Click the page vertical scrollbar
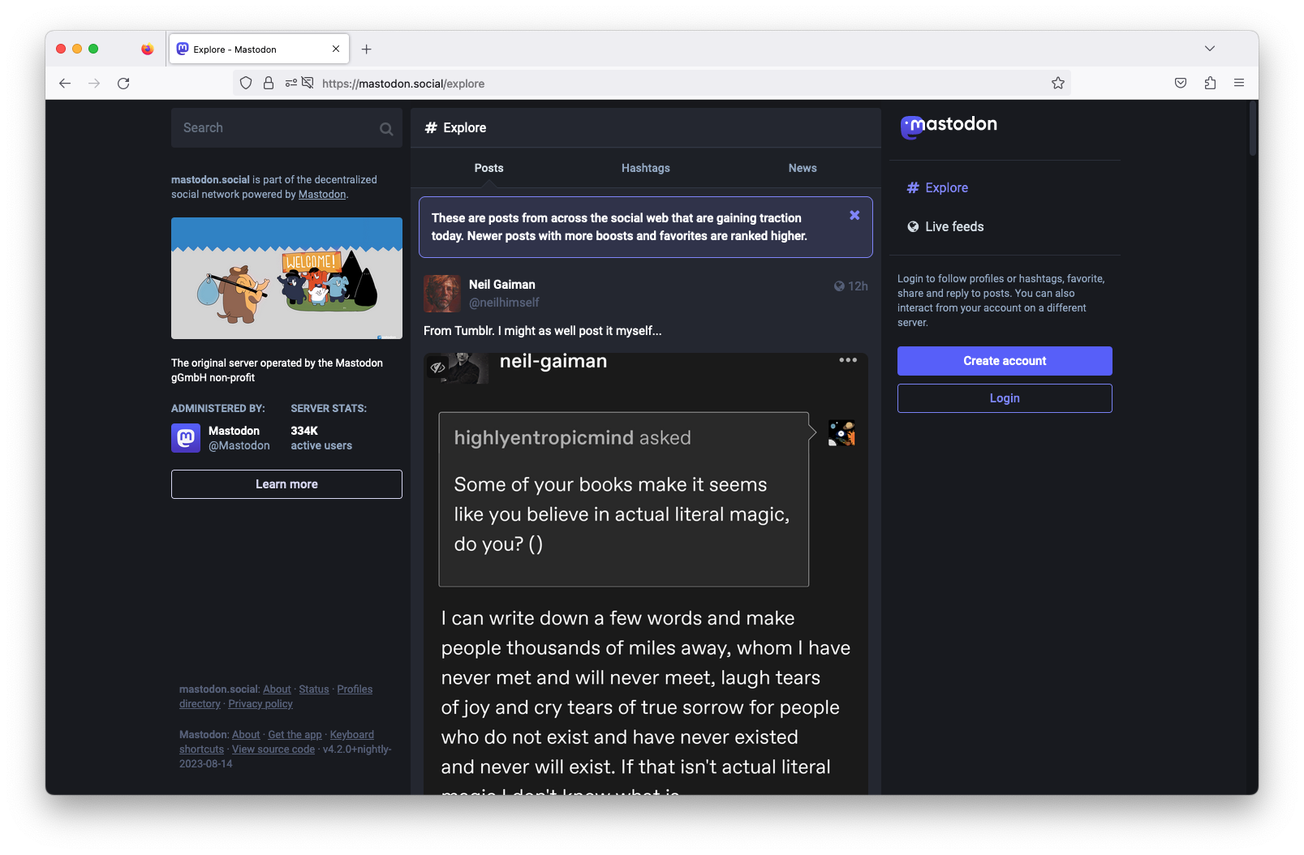This screenshot has height=855, width=1304. (1253, 128)
